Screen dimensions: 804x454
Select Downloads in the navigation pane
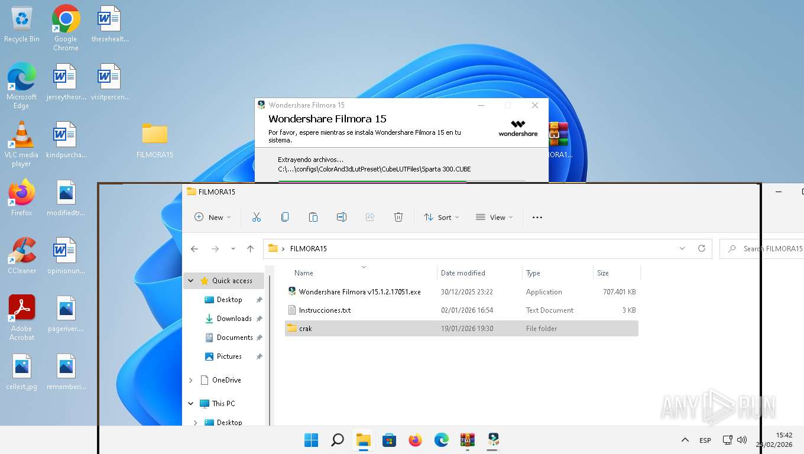click(x=234, y=319)
